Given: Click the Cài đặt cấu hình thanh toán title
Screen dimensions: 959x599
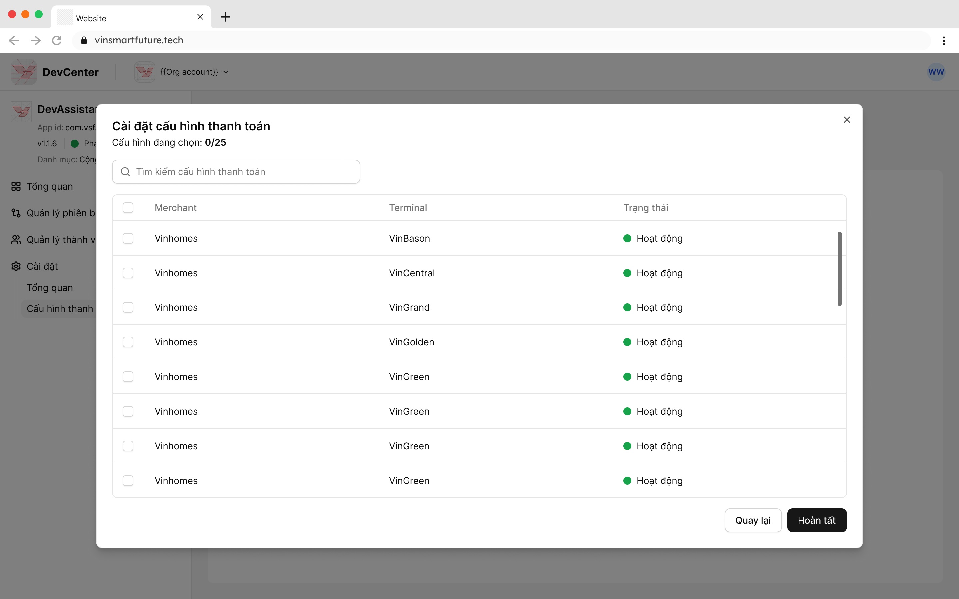Looking at the screenshot, I should (x=191, y=126).
